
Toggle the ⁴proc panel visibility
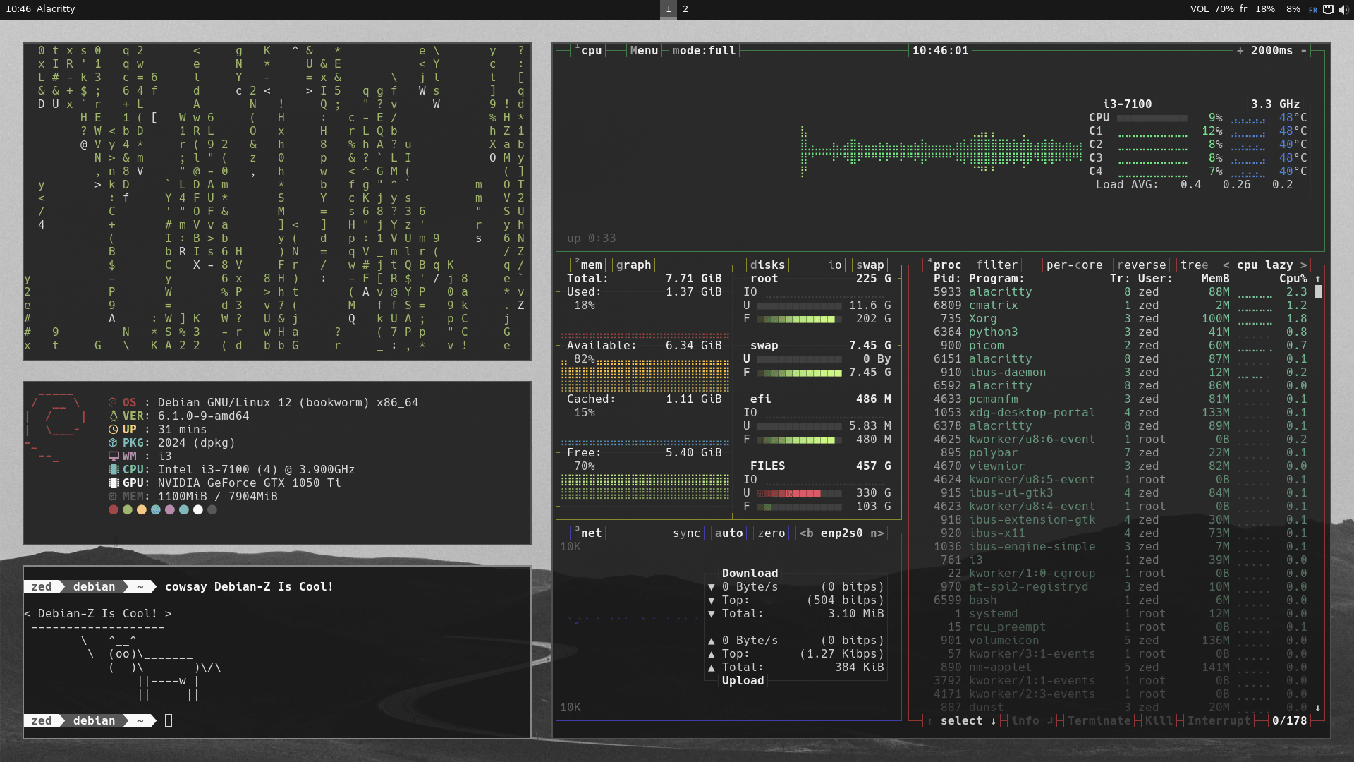[x=948, y=265]
